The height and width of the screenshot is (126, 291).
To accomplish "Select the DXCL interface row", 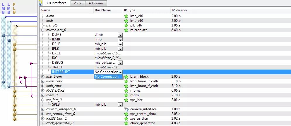I will coord(165,53).
